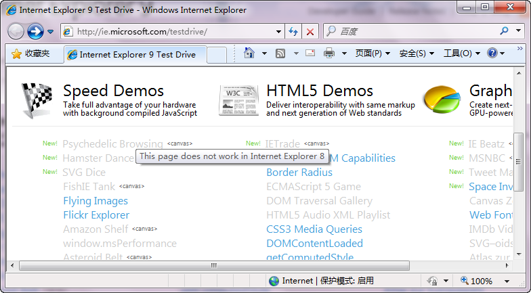Click the scroll up arrow

tap(519, 72)
